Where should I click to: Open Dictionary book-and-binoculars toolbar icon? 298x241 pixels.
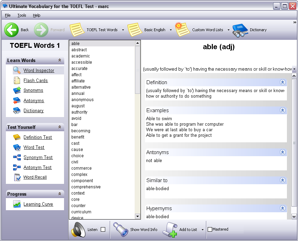click(x=240, y=30)
